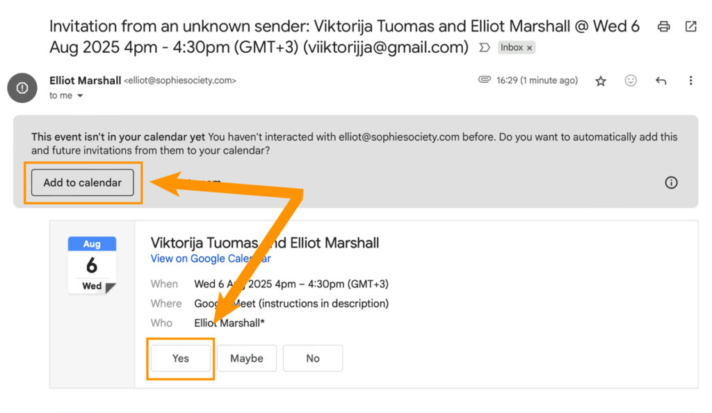Decline the invitation by clicking No
The width and height of the screenshot is (712, 413).
(313, 358)
